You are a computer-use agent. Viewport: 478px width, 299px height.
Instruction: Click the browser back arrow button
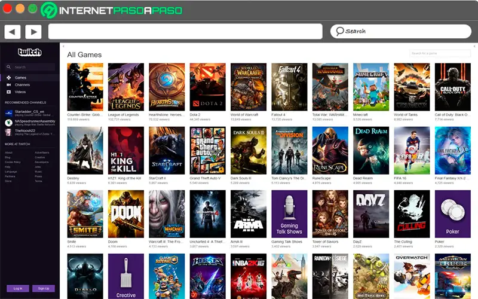(x=13, y=32)
